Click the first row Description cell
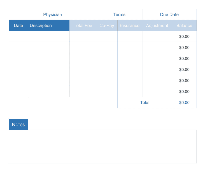Screen dimensions: 203x169 coord(49,36)
